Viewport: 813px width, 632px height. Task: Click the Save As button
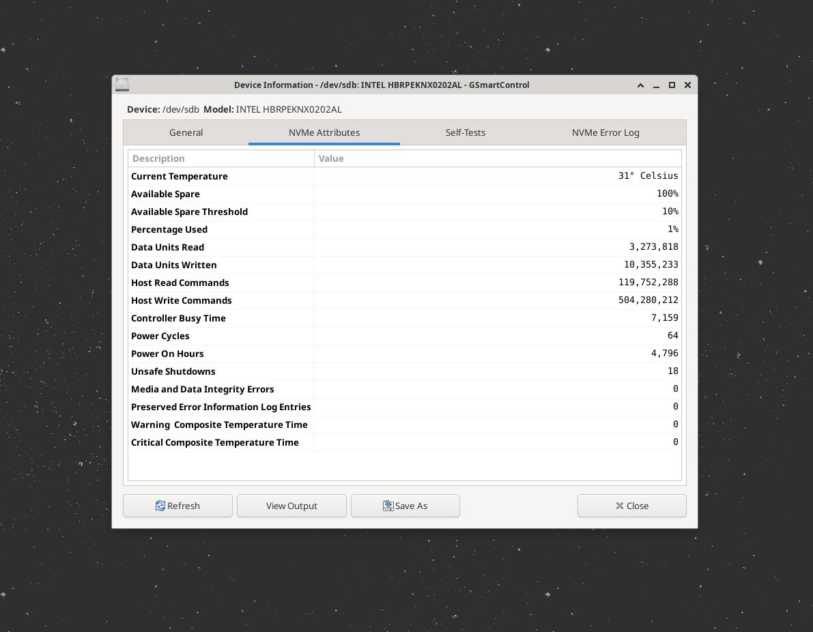pos(405,506)
